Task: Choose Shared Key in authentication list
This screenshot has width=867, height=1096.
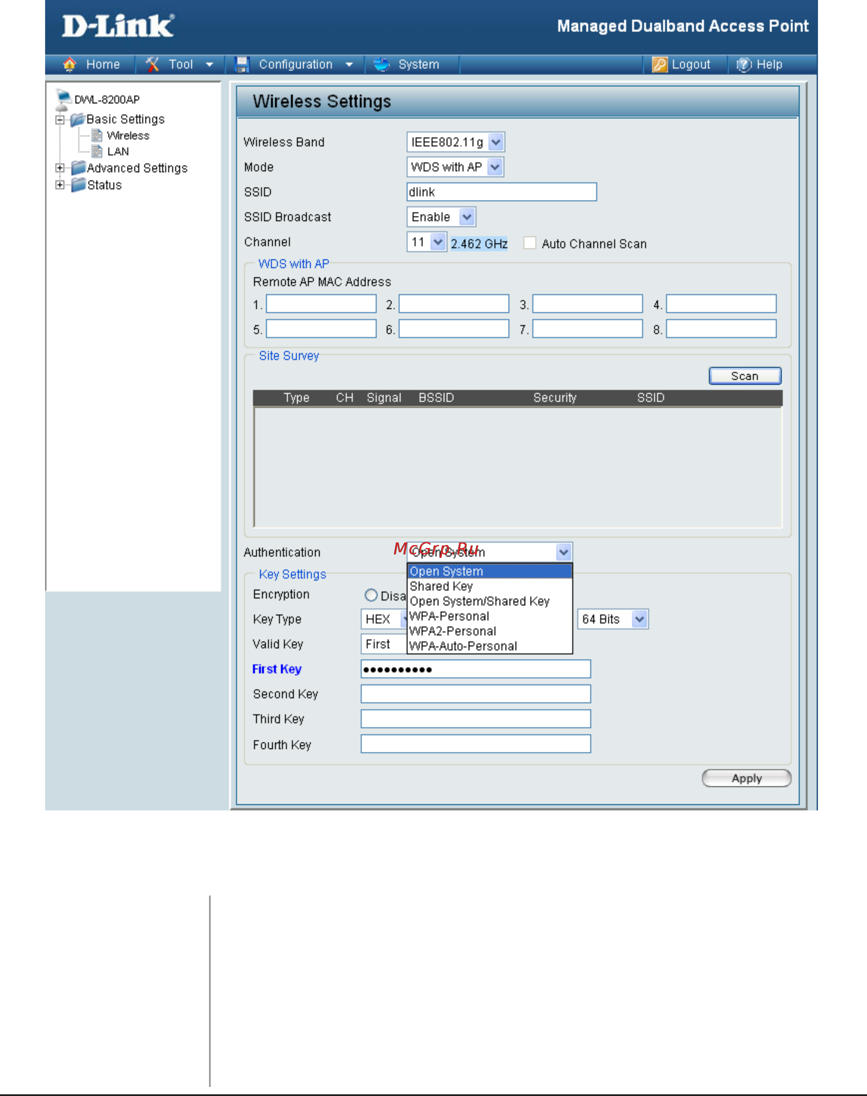Action: (x=489, y=586)
